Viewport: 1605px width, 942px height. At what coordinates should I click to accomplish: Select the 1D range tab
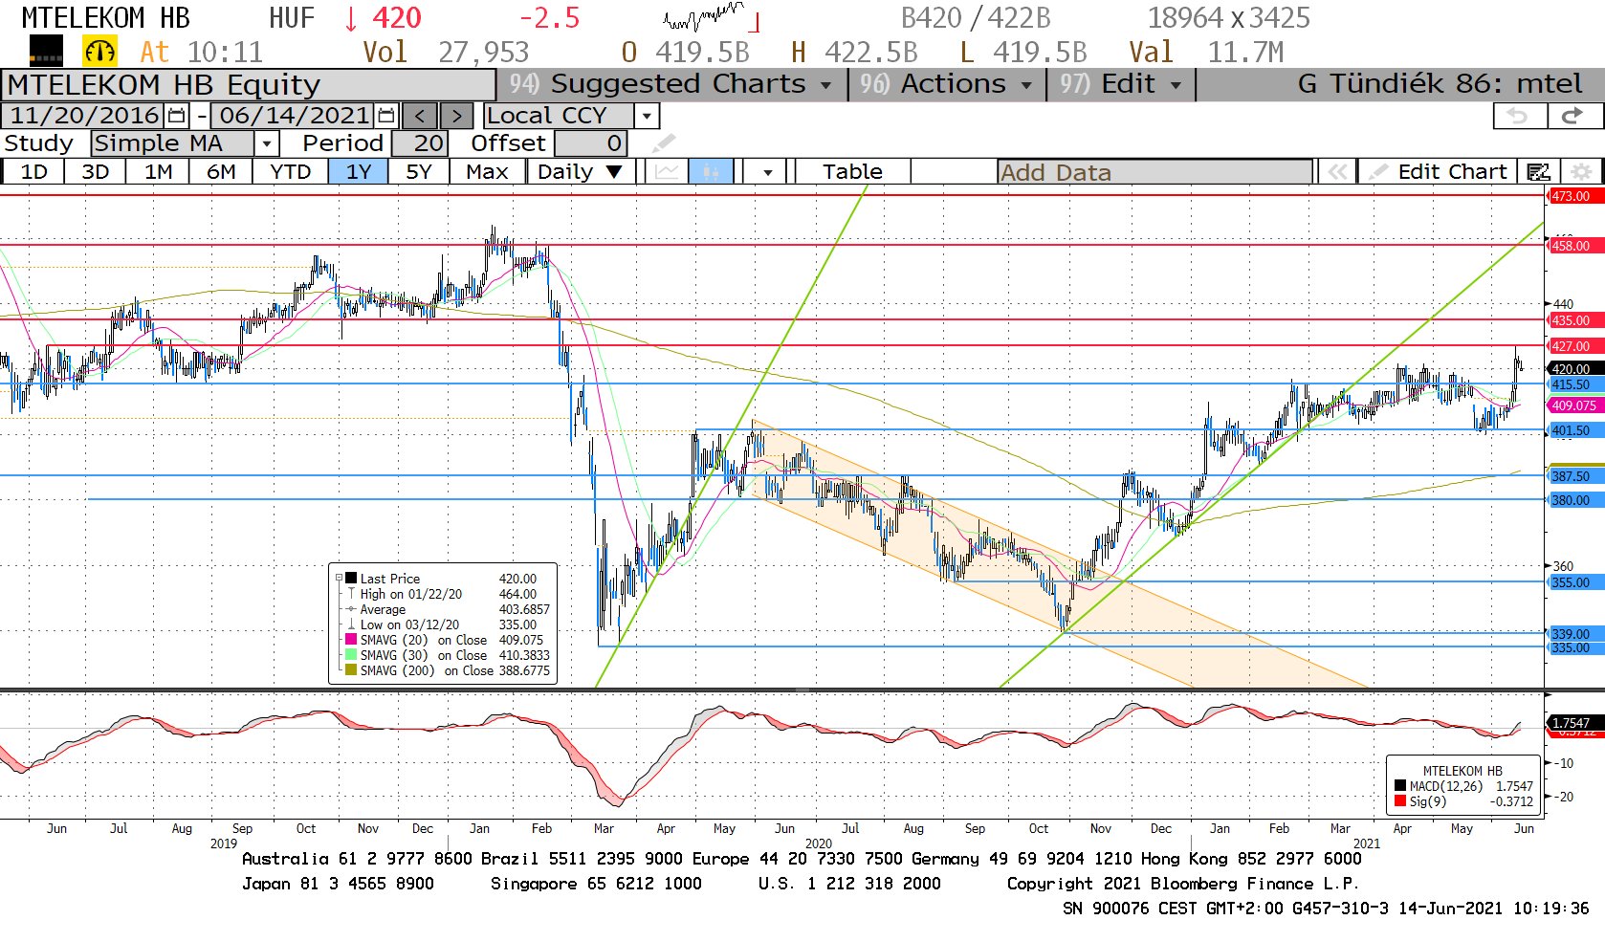click(33, 171)
